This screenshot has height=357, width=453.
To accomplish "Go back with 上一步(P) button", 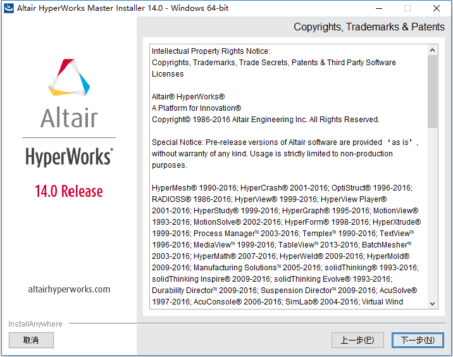I will point(357,341).
